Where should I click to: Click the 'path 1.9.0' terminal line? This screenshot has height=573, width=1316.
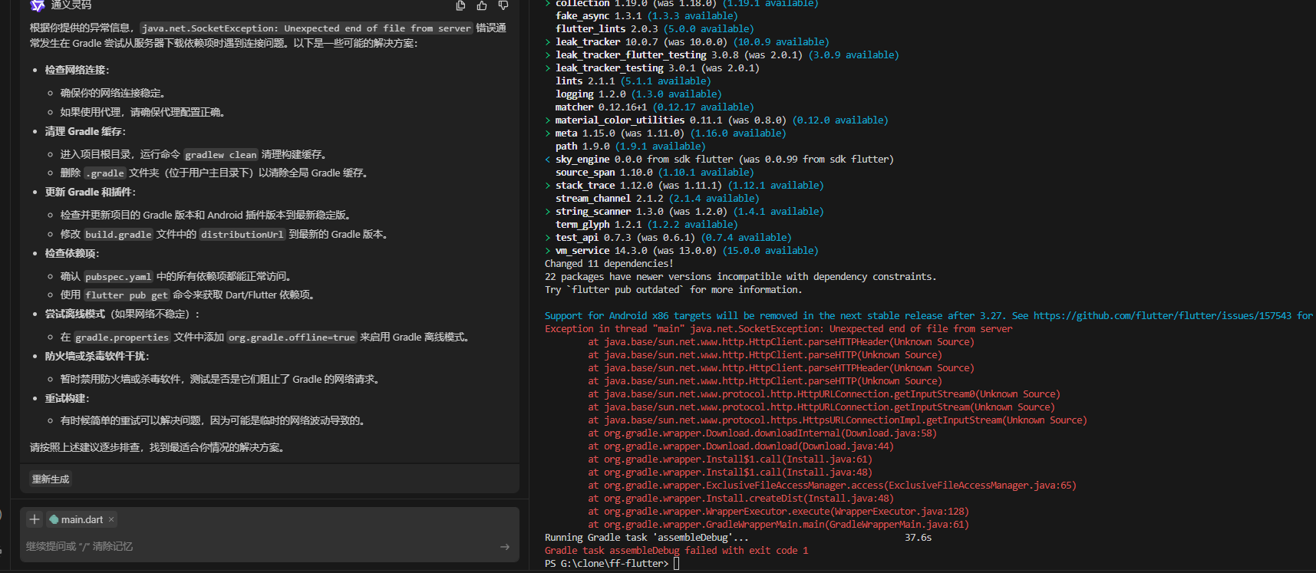pos(630,147)
